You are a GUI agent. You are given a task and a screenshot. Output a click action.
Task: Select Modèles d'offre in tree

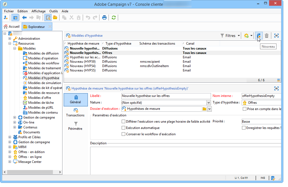pyautogui.click(x=40, y=98)
